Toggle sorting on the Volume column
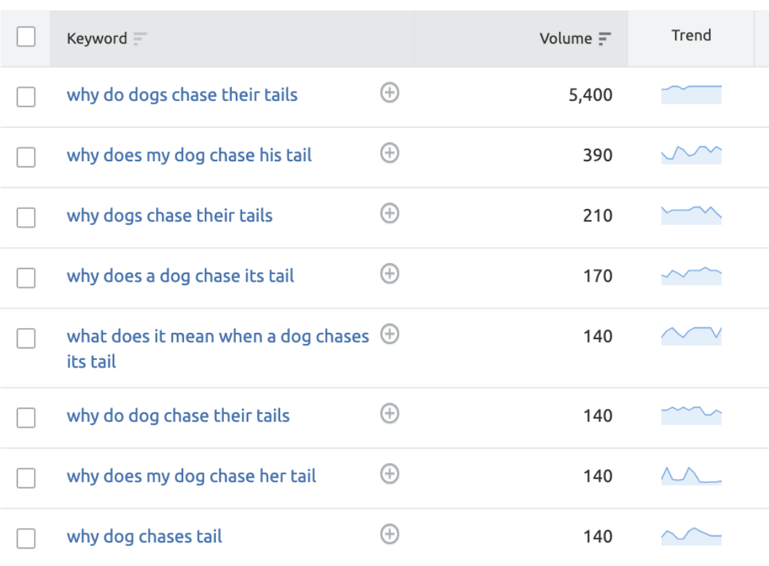The width and height of the screenshot is (769, 566). [602, 39]
